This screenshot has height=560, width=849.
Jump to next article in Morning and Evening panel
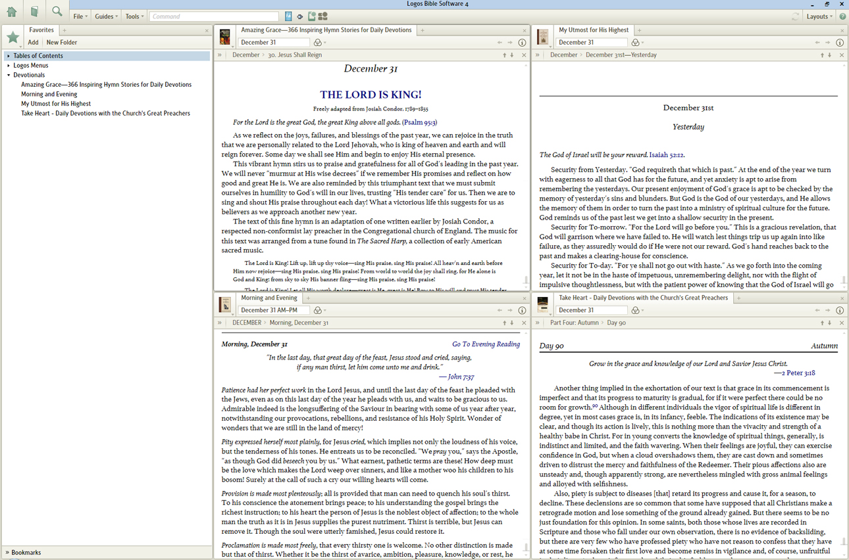click(512, 323)
